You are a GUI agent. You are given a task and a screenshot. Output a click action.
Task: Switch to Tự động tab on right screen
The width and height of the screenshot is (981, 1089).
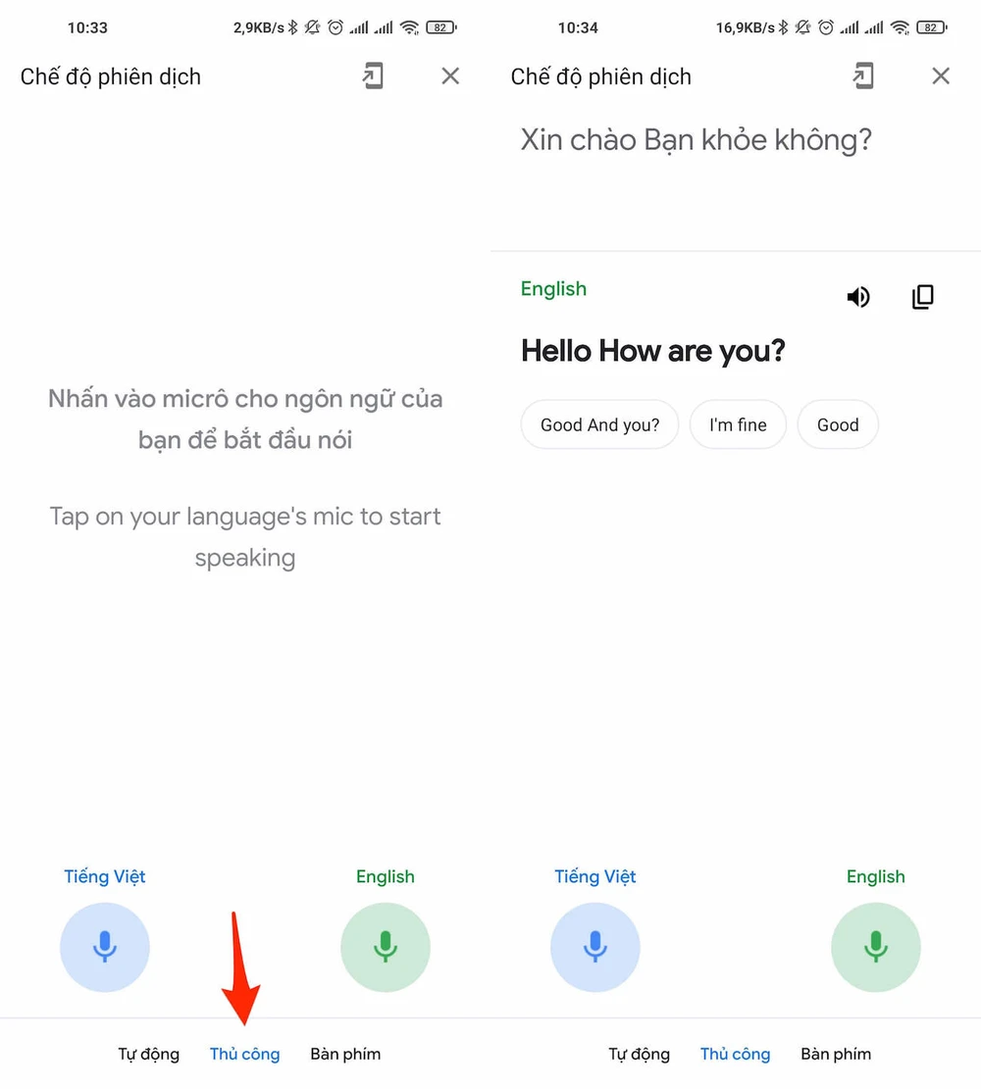640,1055
